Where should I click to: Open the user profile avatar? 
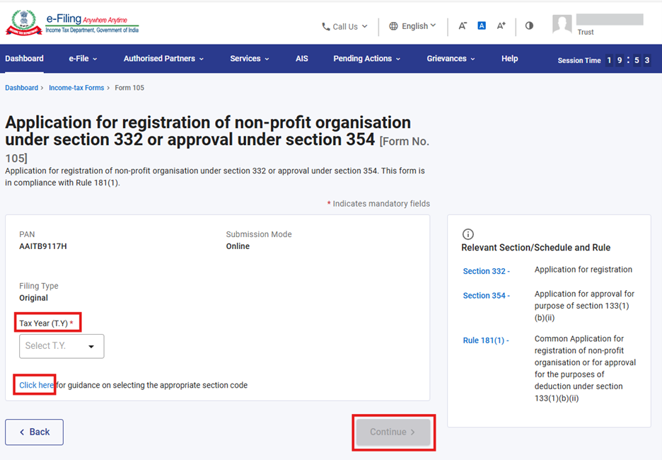pos(562,25)
